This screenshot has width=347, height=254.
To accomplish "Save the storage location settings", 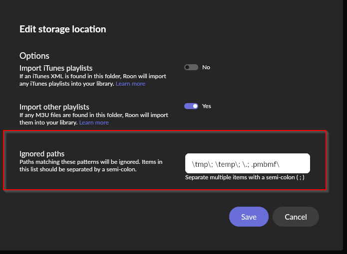I will coord(249,217).
